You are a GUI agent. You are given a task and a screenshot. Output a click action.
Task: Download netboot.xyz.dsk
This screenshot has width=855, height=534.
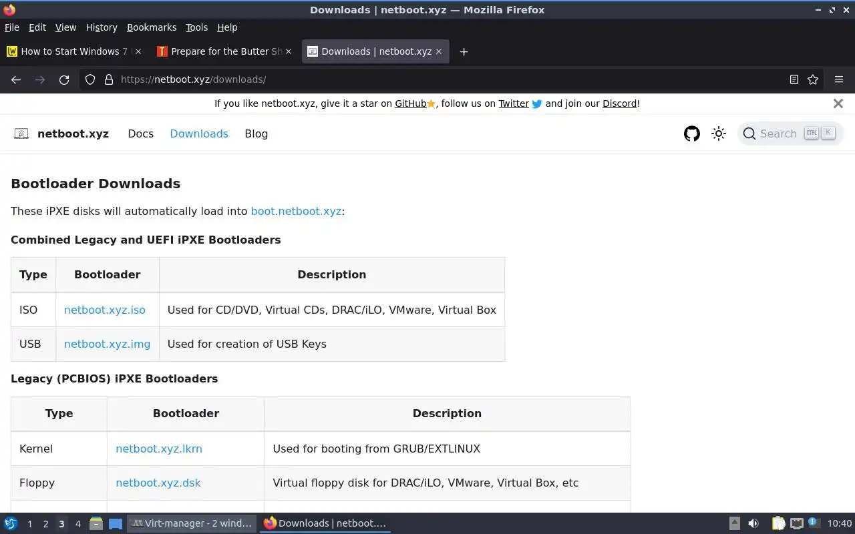coord(158,483)
